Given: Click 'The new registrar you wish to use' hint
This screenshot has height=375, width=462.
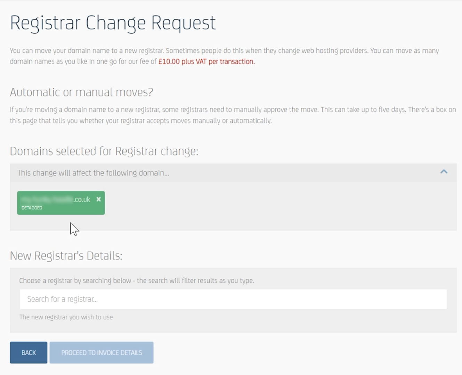Looking at the screenshot, I should coord(66,317).
